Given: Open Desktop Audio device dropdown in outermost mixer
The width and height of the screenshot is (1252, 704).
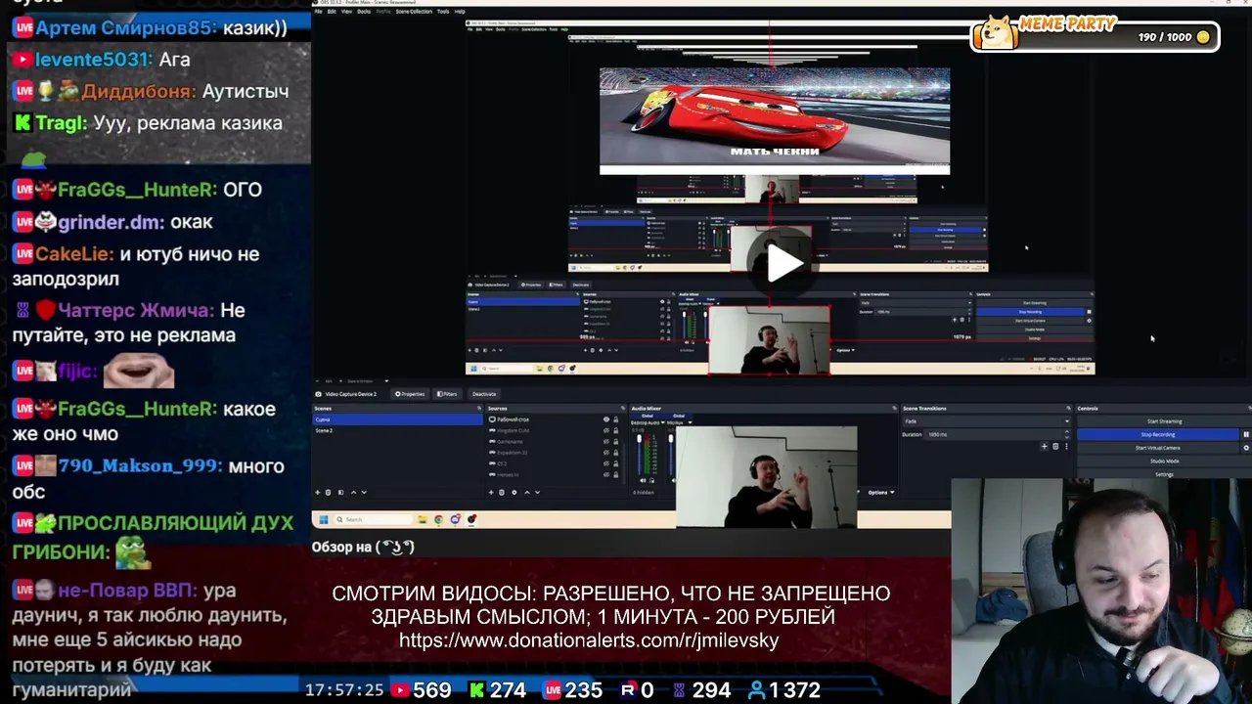Looking at the screenshot, I should click(x=648, y=422).
